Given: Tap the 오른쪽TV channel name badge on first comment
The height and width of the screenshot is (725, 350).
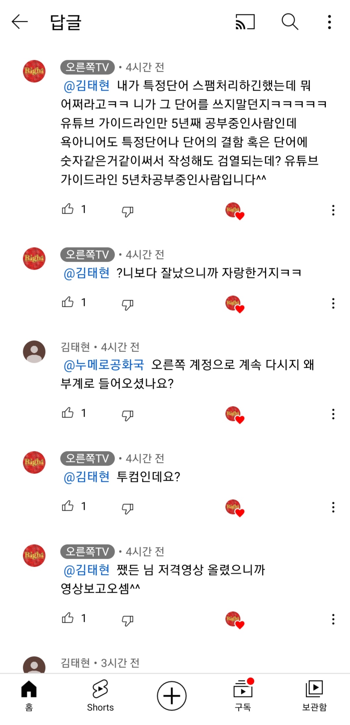Looking at the screenshot, I should 87,67.
